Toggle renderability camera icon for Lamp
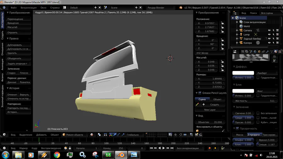Viewport: 283px width, 159px height. (278, 35)
